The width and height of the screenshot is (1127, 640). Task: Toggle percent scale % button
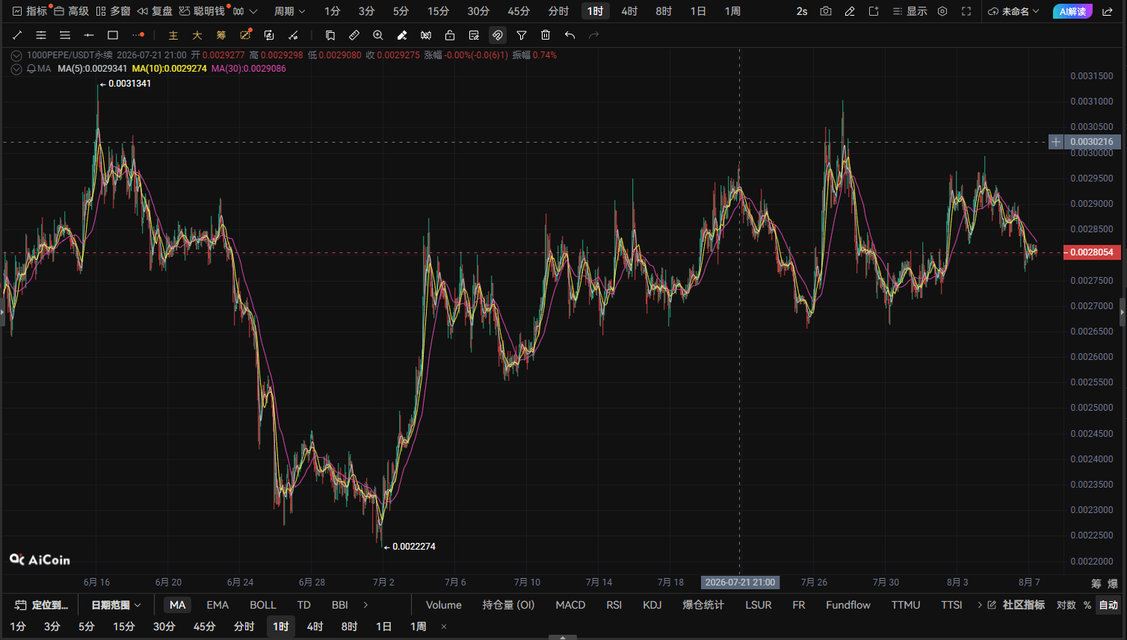click(1087, 605)
